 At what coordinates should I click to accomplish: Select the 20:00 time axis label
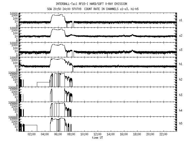pyautogui.click(x=150, y=135)
